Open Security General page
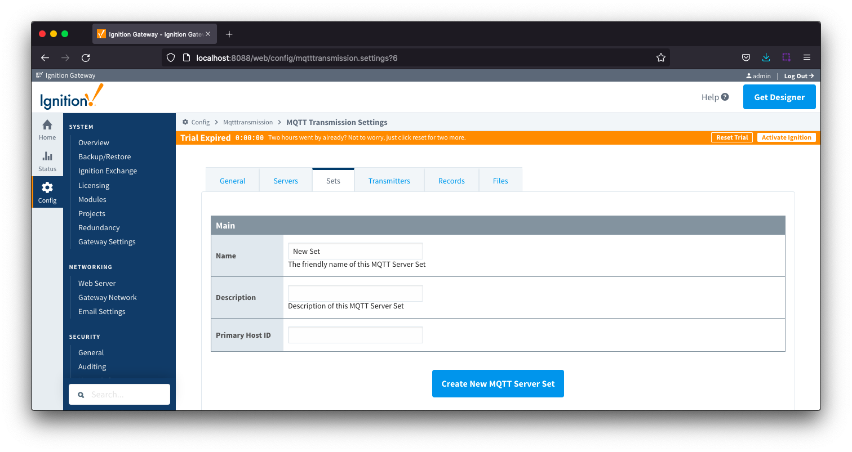Viewport: 852px width, 452px height. coord(91,352)
